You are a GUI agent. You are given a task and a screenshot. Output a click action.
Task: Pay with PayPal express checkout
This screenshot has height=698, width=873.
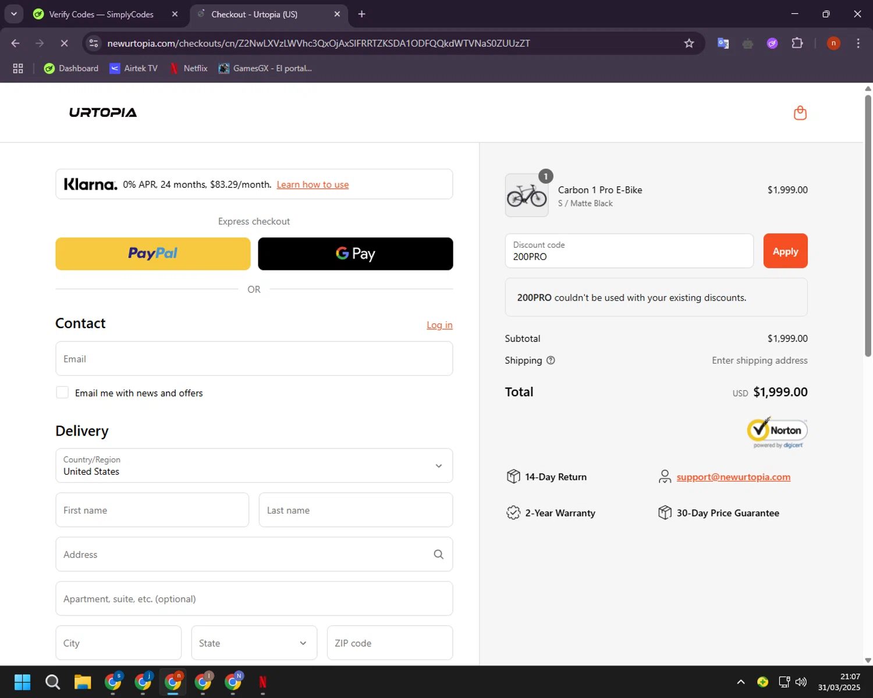click(x=153, y=254)
